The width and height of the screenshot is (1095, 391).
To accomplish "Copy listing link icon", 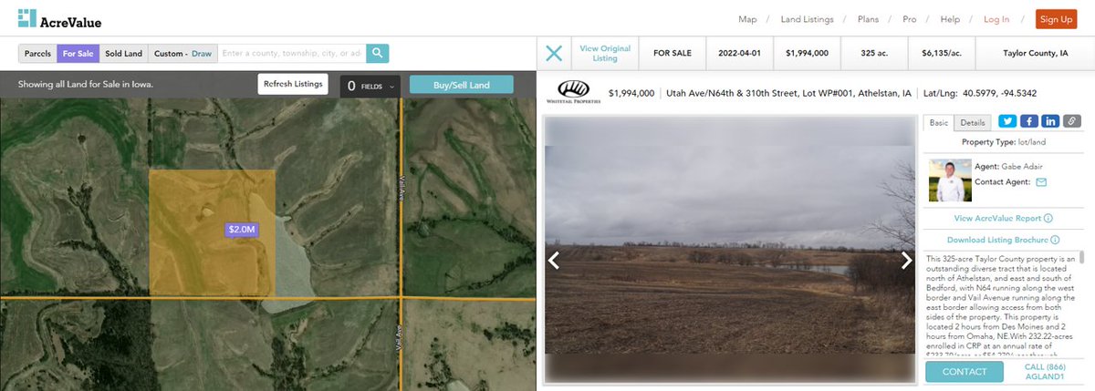I will [1071, 121].
